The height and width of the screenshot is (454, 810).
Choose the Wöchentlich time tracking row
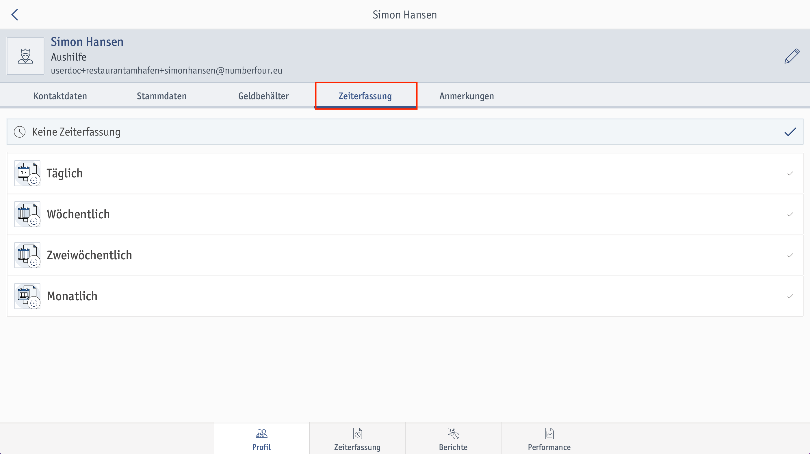point(405,214)
